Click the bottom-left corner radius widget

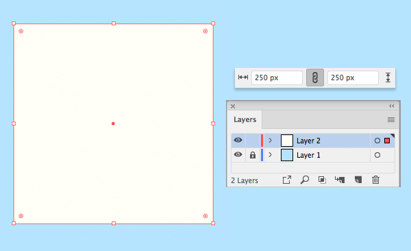[21, 216]
